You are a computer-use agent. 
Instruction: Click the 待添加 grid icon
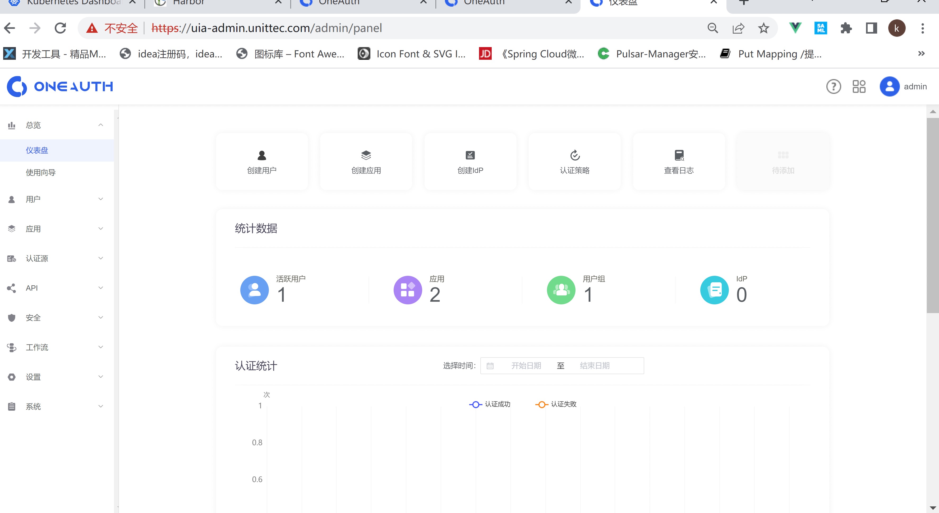click(x=783, y=155)
